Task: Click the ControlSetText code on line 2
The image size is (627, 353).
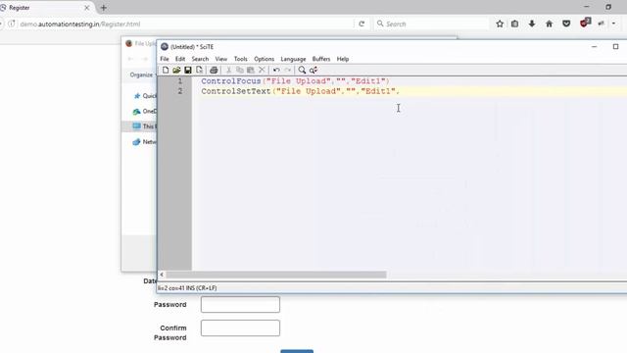Action: coord(301,91)
